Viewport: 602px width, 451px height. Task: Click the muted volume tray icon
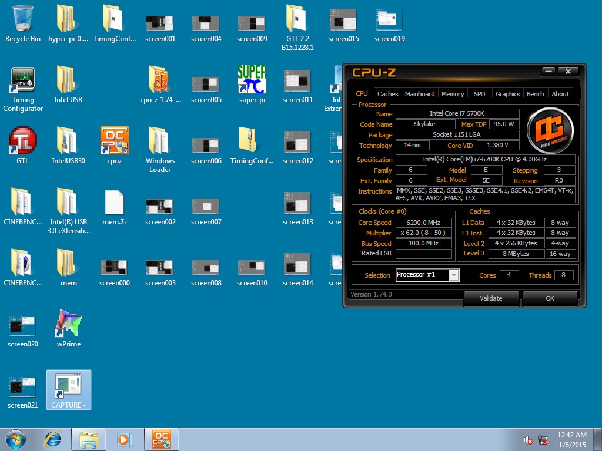coord(529,440)
